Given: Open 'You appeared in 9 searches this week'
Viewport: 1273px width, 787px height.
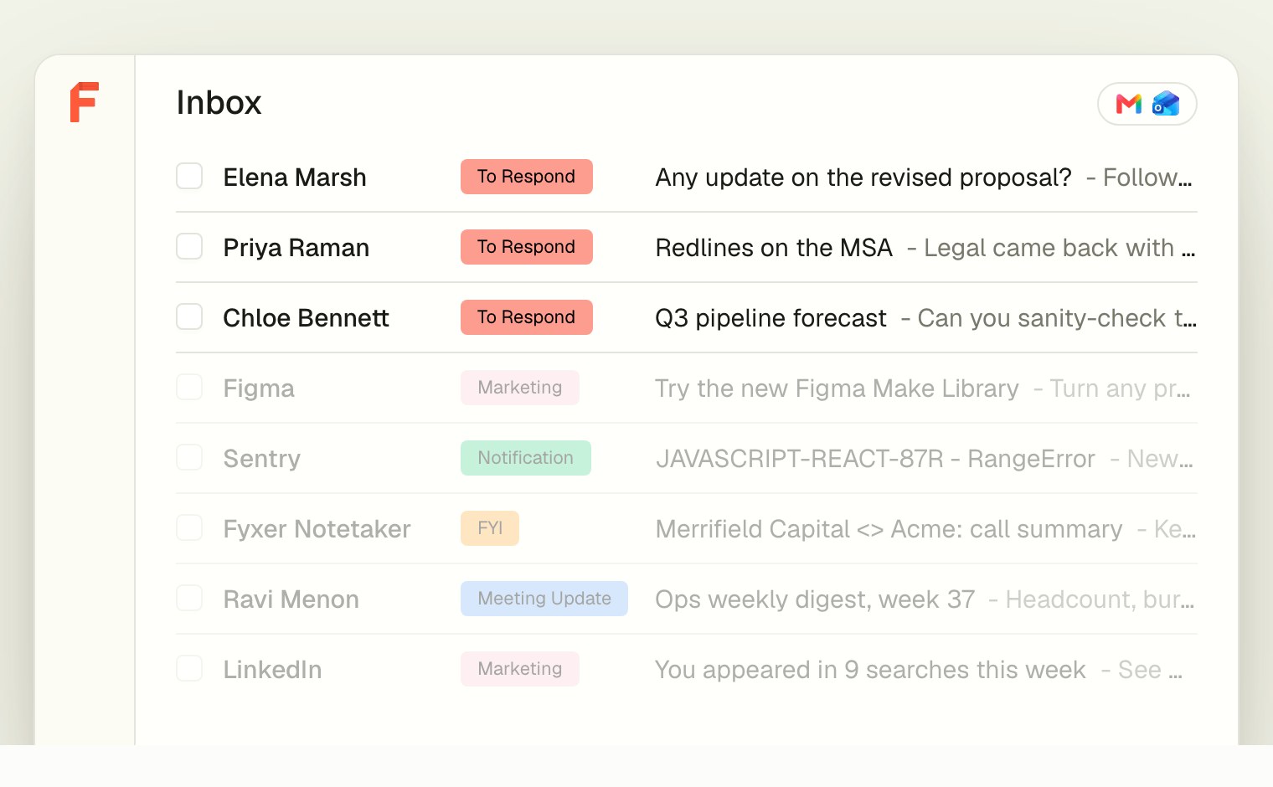Looking at the screenshot, I should point(870,670).
